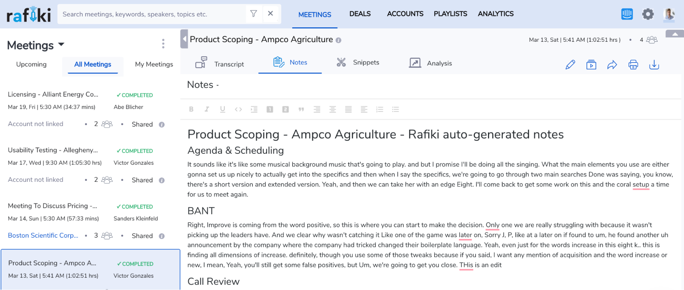Click the BANT heading in notes
The width and height of the screenshot is (684, 290).
(201, 211)
